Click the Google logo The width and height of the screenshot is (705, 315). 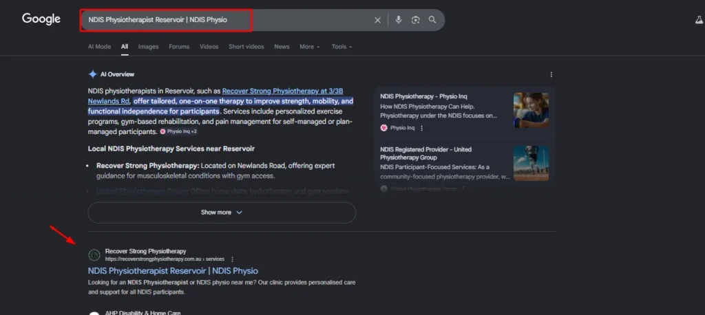(41, 19)
